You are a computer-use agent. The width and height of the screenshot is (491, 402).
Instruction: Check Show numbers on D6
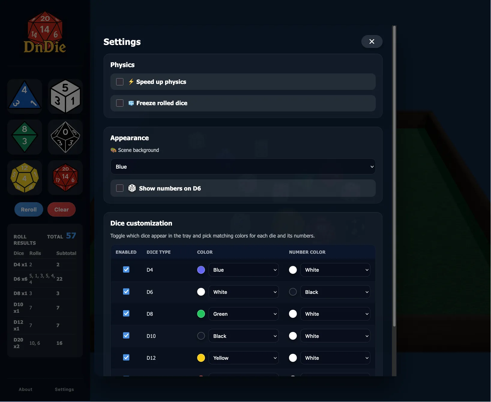(120, 188)
